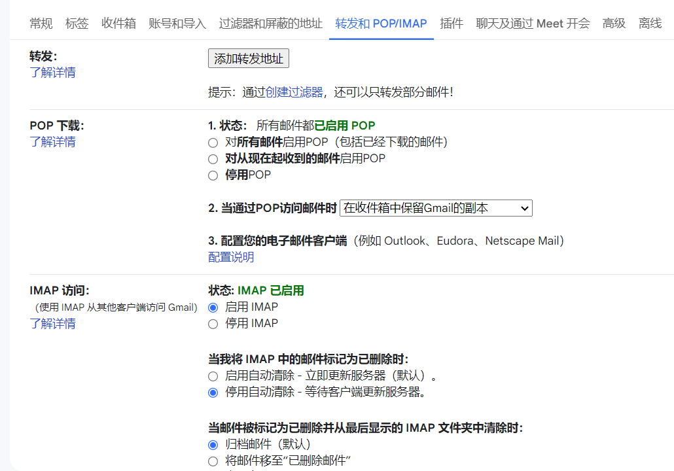
Task: Open 聊天及通过 Meet 开会 tab
Action: coord(533,24)
